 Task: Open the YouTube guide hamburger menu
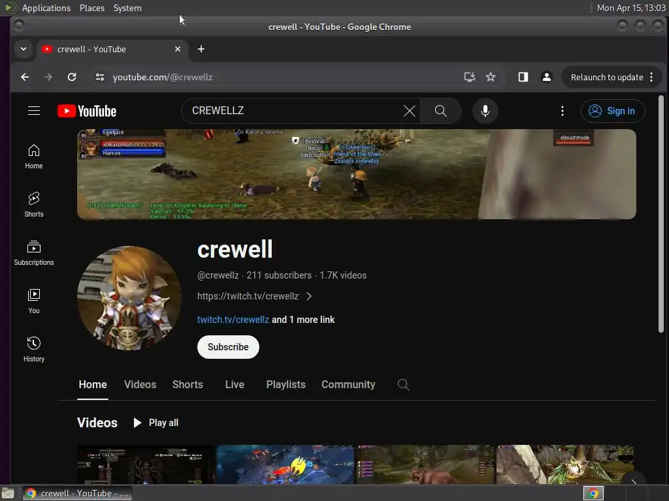(x=34, y=111)
